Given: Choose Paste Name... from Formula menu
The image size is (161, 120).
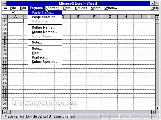Looking at the screenshot, I should click(x=45, y=12).
